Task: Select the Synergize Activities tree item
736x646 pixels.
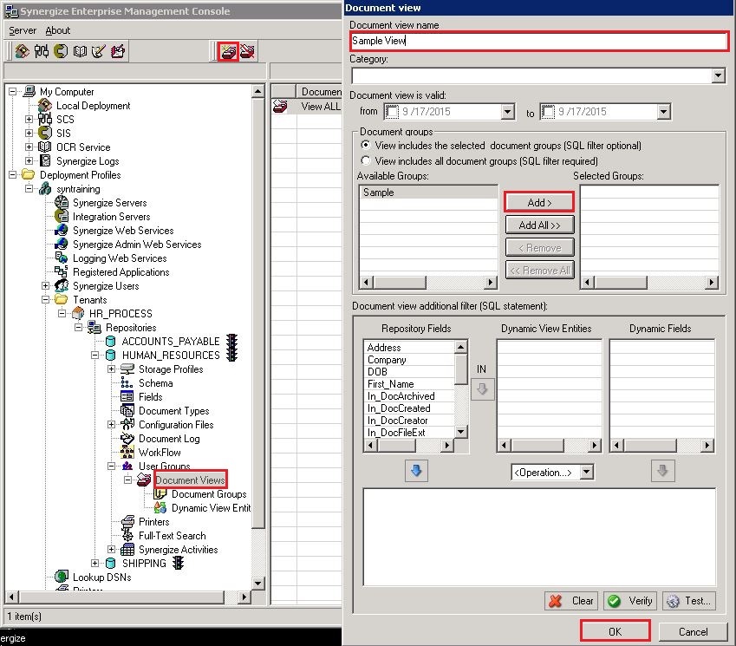Action: tap(178, 549)
